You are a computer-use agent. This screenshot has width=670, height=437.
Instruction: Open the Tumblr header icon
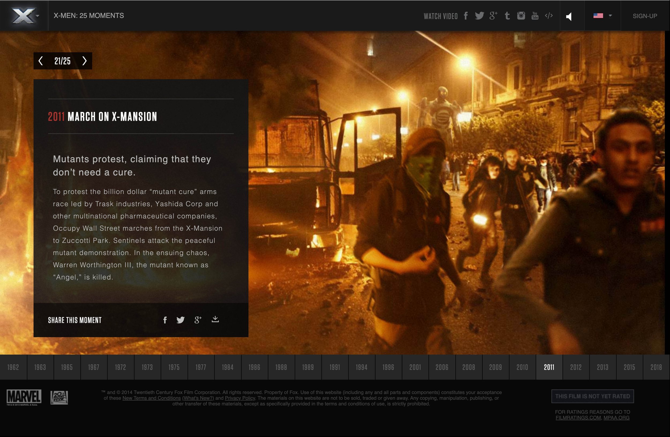(507, 16)
